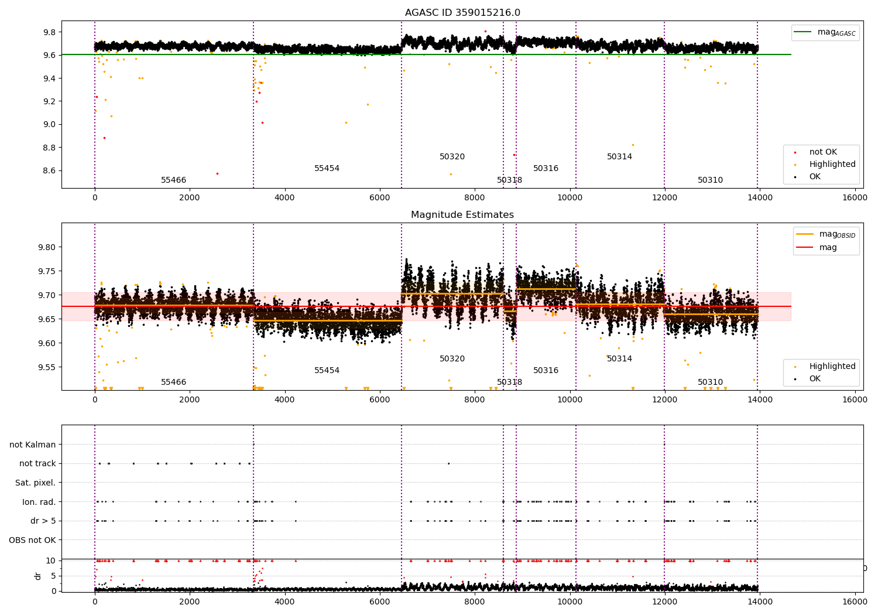Click OBSID label 50320 in Magnitude Estimates plot

click(x=452, y=359)
